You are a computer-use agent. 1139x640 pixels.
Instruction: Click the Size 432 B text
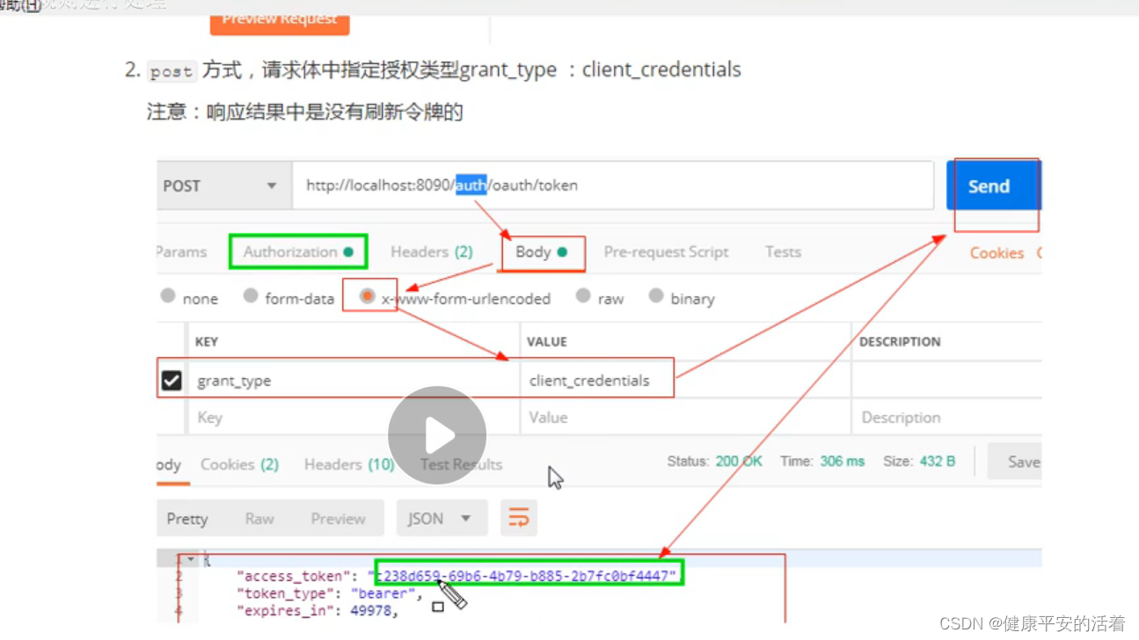pos(919,461)
